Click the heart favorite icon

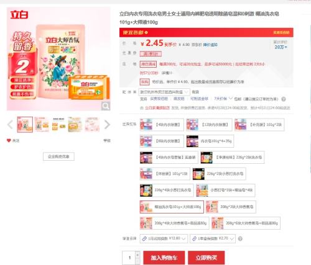pyautogui.click(x=9, y=141)
